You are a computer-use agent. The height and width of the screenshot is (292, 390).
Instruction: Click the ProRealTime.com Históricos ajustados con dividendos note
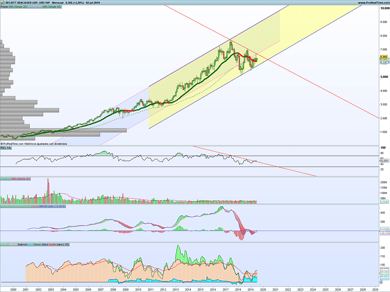[34, 144]
